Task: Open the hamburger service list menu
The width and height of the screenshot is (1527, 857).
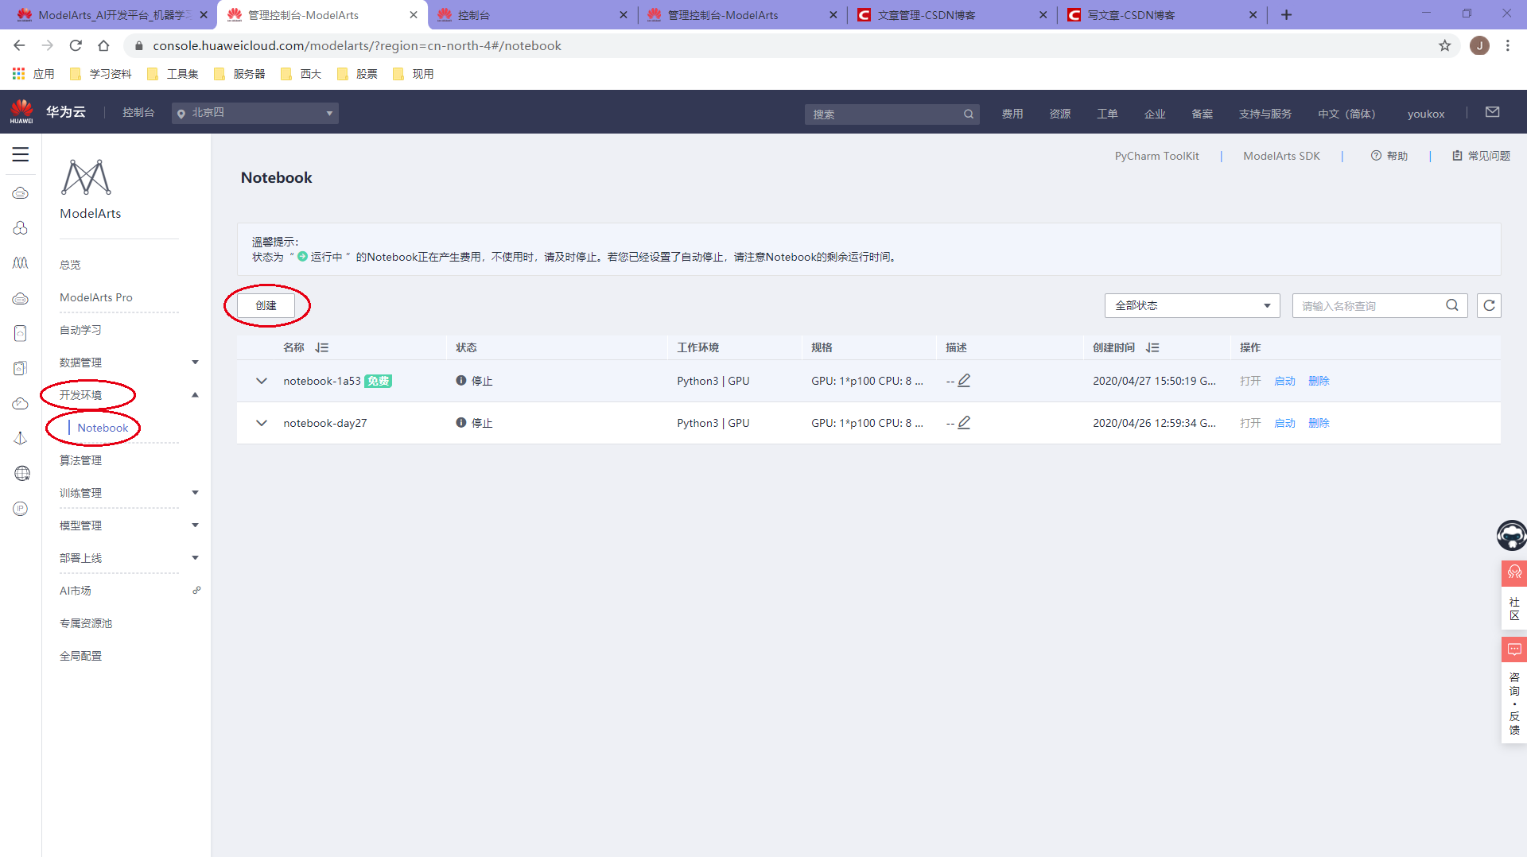Action: [21, 154]
